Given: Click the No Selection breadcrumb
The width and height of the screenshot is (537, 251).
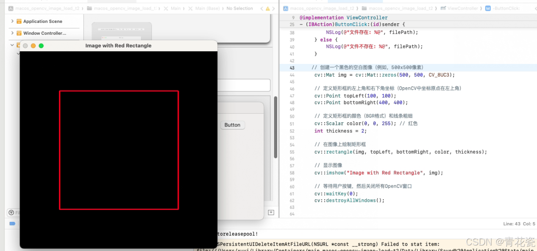Looking at the screenshot, I should point(239,8).
